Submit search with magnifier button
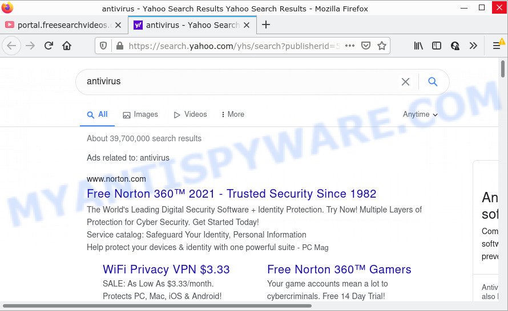 [x=433, y=81]
